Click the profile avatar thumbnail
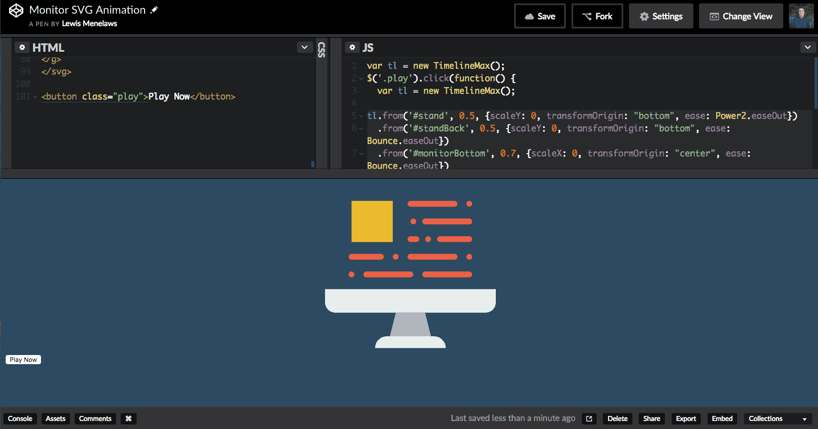818x429 pixels. pos(802,15)
